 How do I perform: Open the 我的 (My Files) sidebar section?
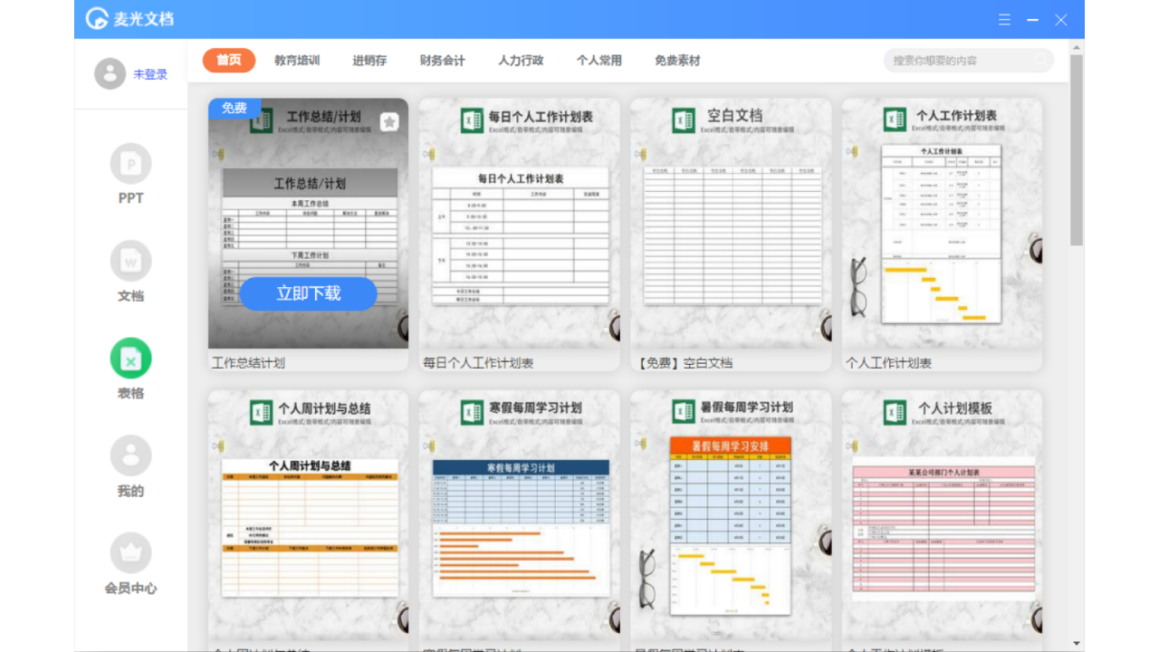[x=130, y=467]
